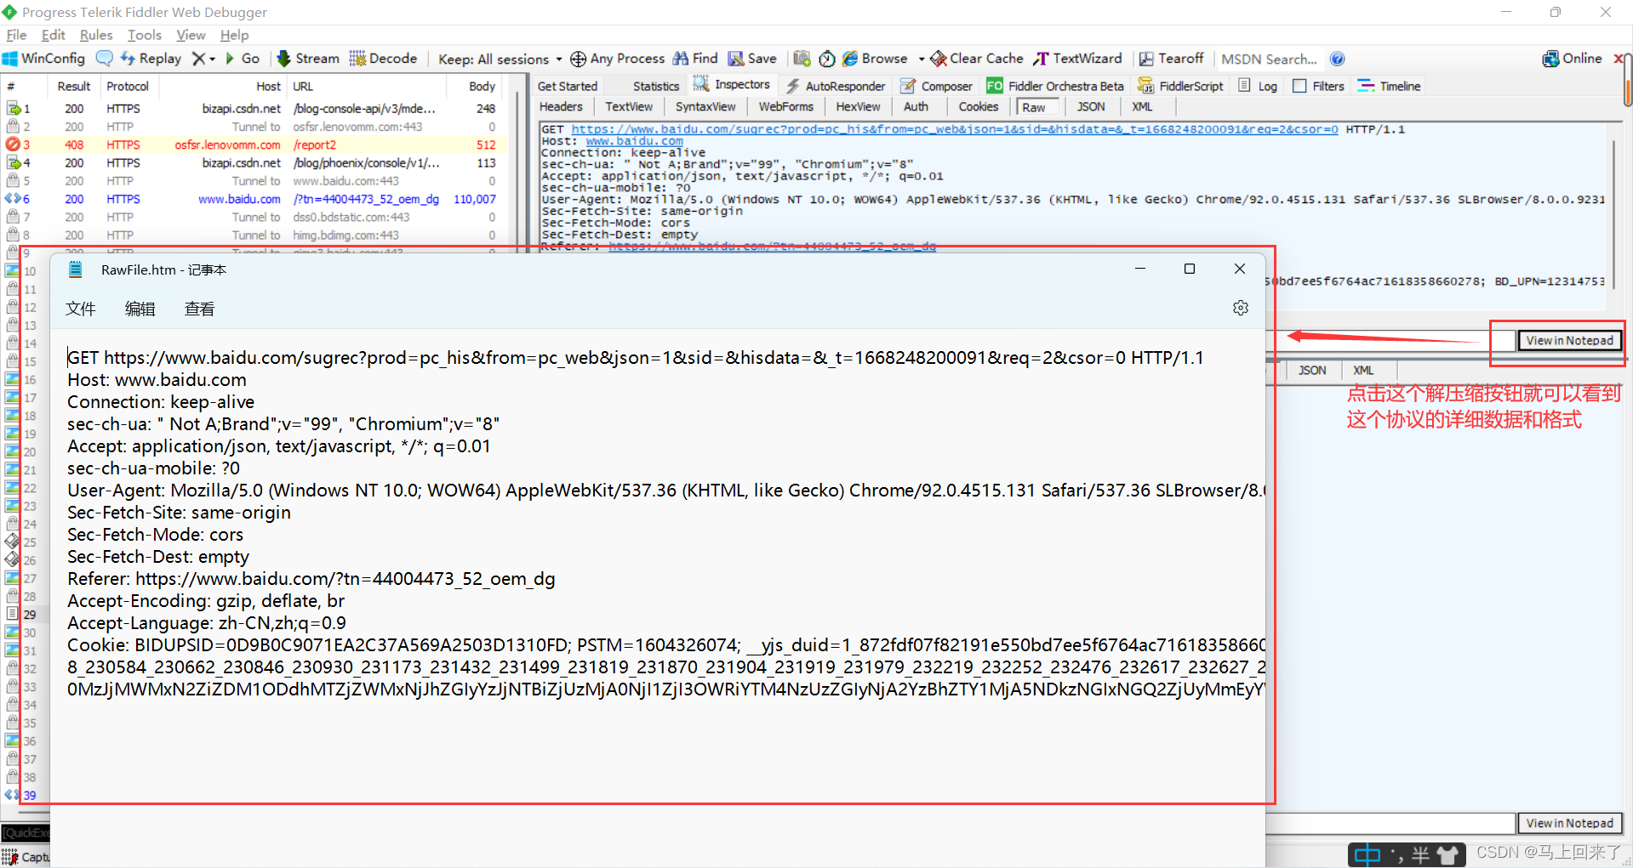Click the timer stopwatch icon
The width and height of the screenshot is (1633, 868).
point(827,59)
